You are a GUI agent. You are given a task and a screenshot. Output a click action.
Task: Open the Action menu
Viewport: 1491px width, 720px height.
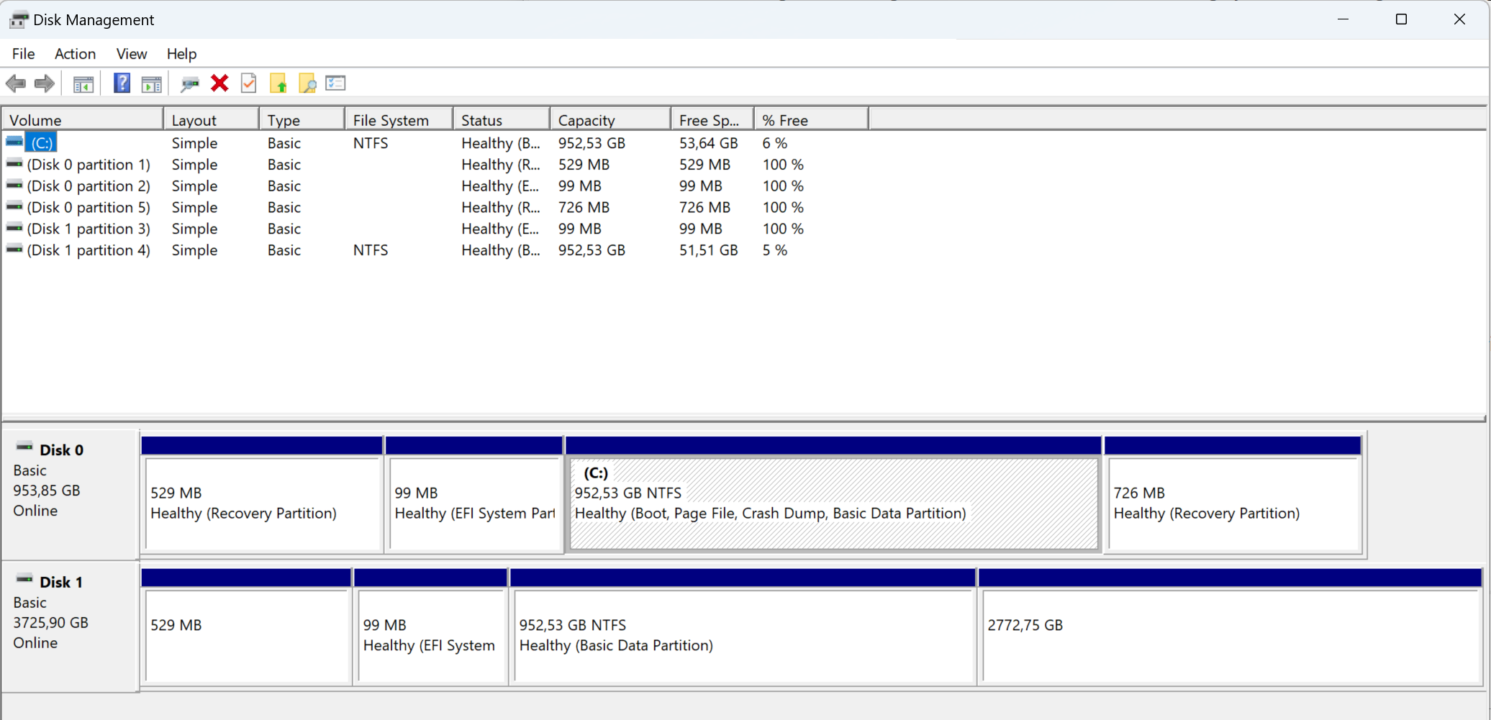pos(75,54)
